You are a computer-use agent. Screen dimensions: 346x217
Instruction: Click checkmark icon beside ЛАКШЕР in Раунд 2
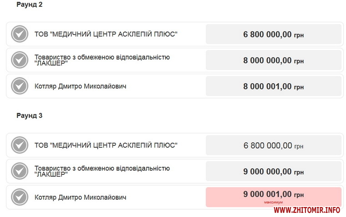20,60
